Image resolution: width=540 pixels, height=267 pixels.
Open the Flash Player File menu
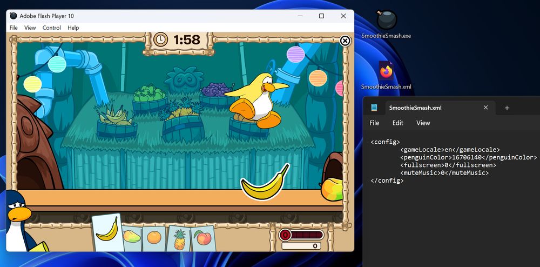pyautogui.click(x=13, y=28)
